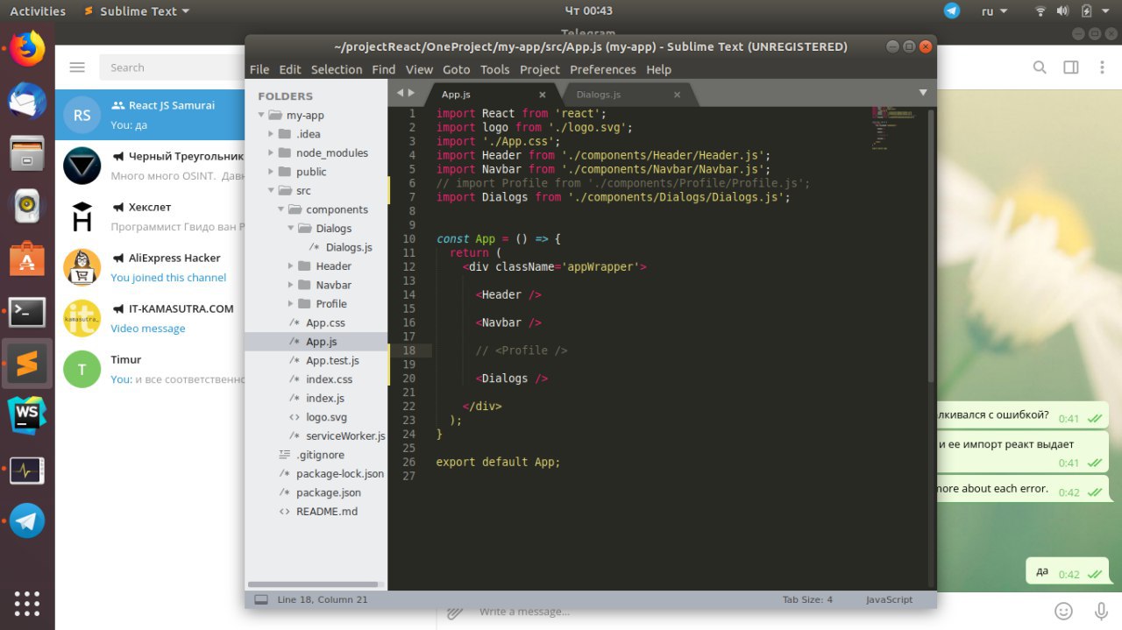
Task: Launch WebStorm from the dock
Action: pyautogui.click(x=27, y=414)
